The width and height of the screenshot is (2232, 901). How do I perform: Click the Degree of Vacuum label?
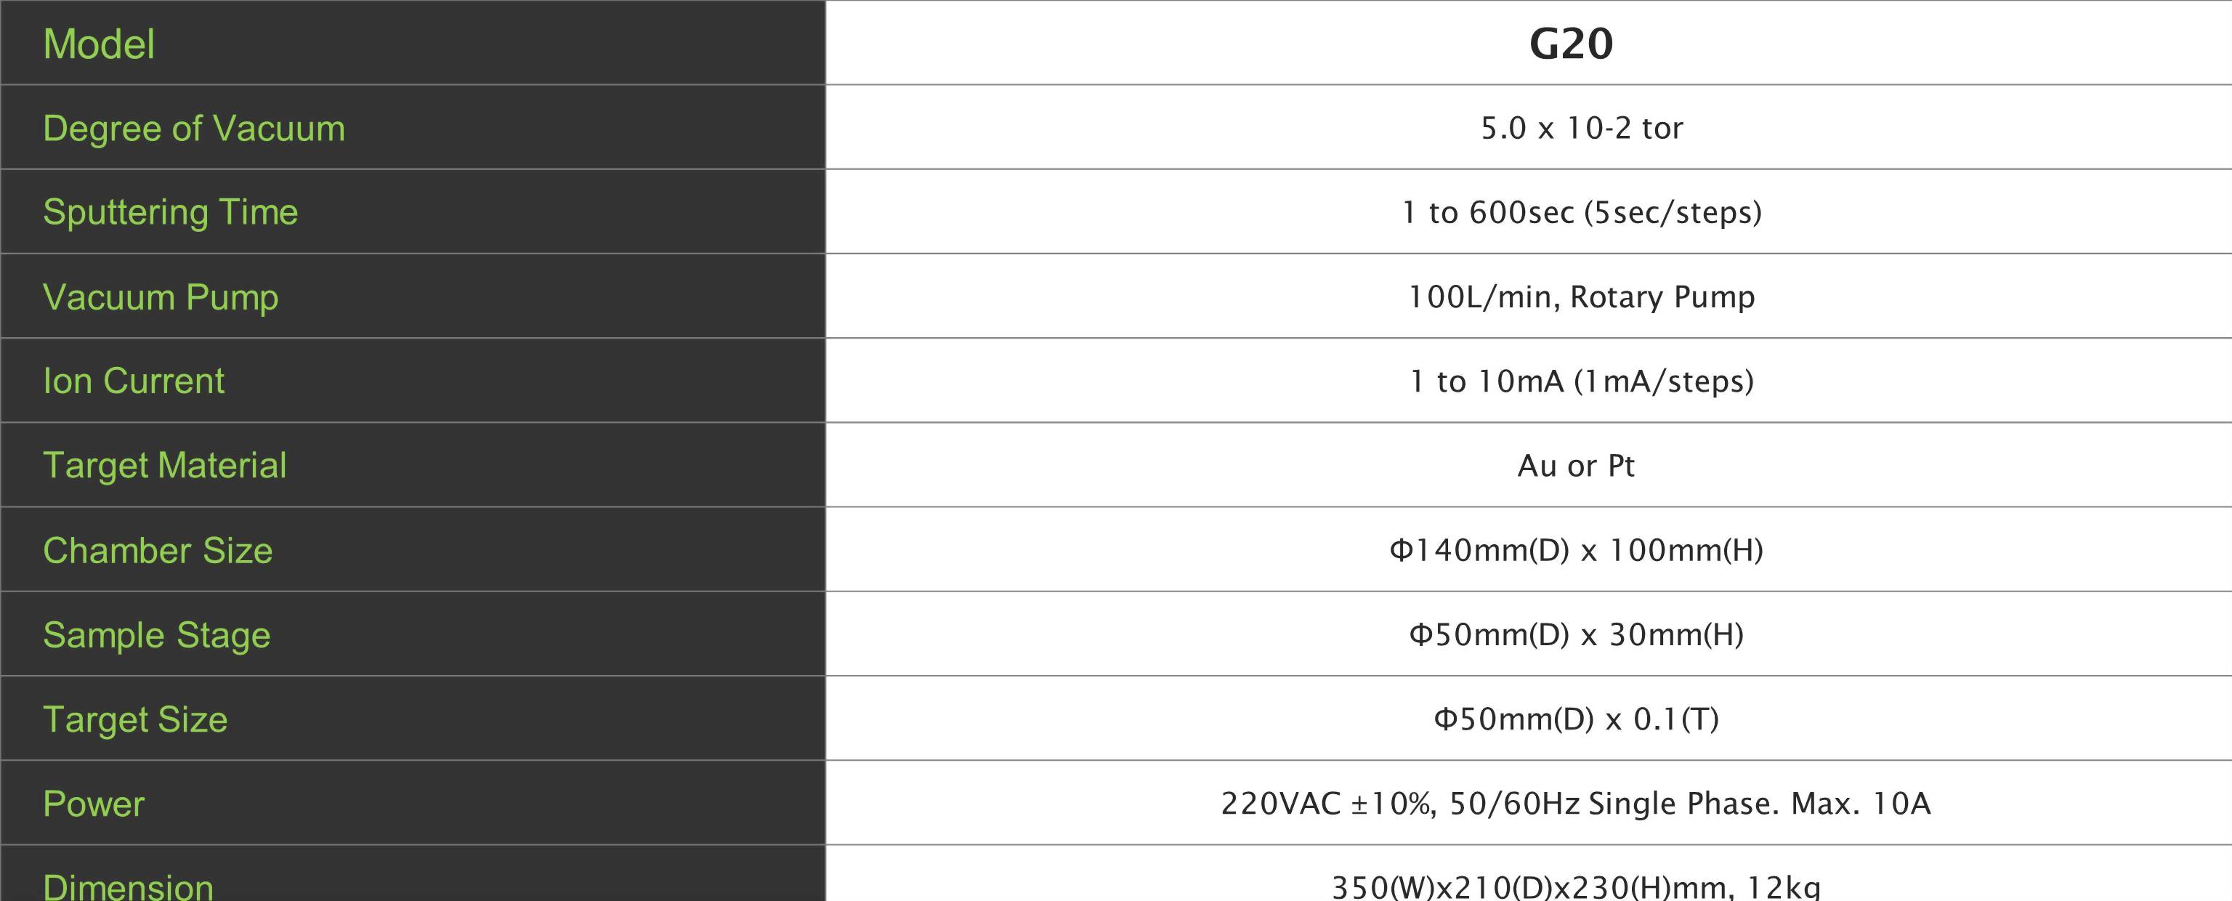[x=194, y=128]
